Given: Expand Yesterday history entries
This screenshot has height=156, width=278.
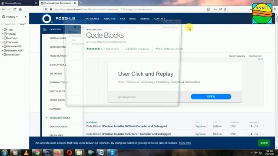Looking at the screenshot, I should click(2, 34).
